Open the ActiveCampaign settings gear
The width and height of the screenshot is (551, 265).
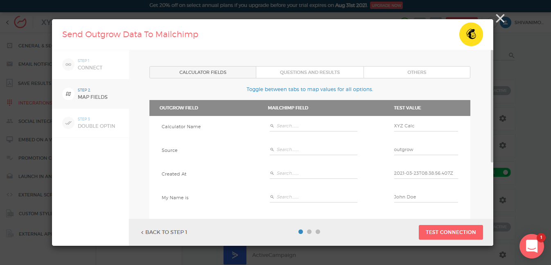(x=503, y=255)
